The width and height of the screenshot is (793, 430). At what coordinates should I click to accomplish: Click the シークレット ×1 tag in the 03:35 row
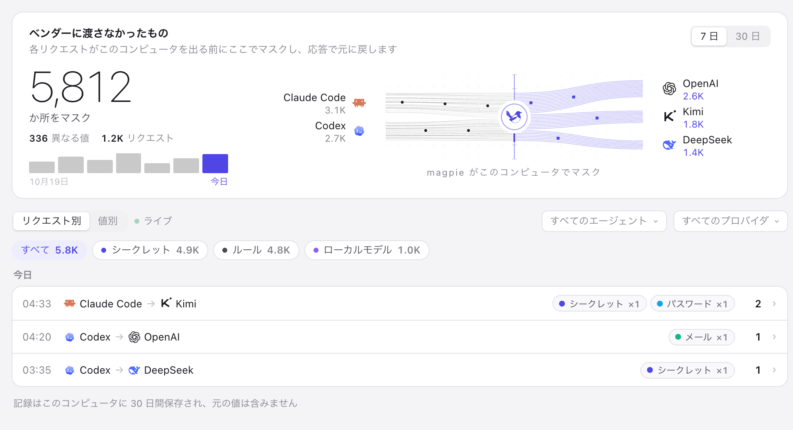pyautogui.click(x=688, y=370)
